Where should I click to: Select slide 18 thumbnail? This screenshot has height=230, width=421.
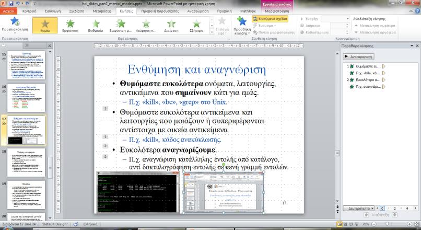pos(26,163)
